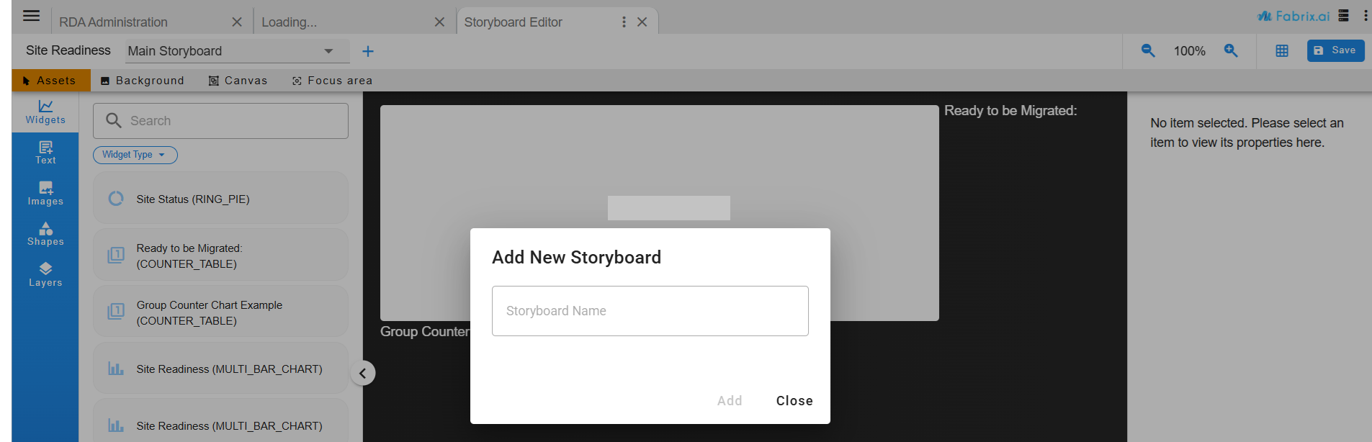Click the zoom in magnifier icon

(1231, 50)
